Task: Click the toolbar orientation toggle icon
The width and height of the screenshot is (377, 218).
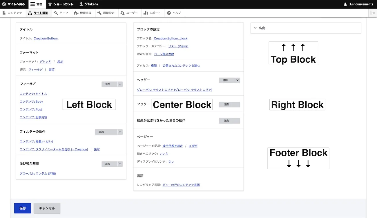Action: coord(373,13)
